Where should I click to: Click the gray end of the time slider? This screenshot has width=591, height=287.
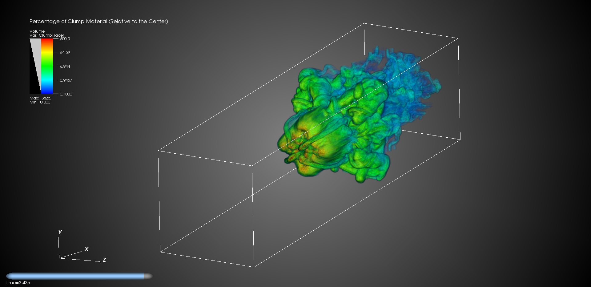point(148,276)
